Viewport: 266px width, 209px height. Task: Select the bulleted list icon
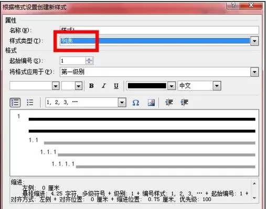[30, 103]
